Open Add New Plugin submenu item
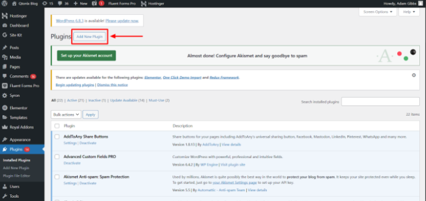 pos(16,168)
